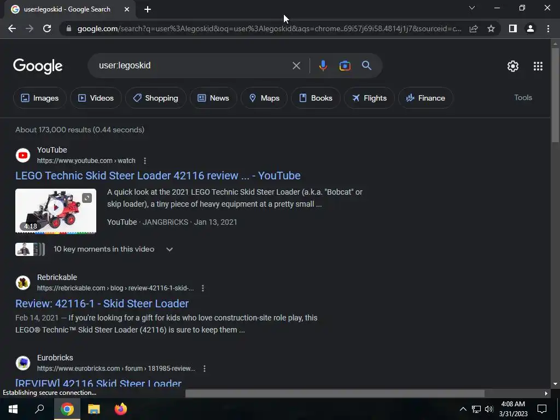
Task: Switch to Books results
Action: pyautogui.click(x=316, y=98)
